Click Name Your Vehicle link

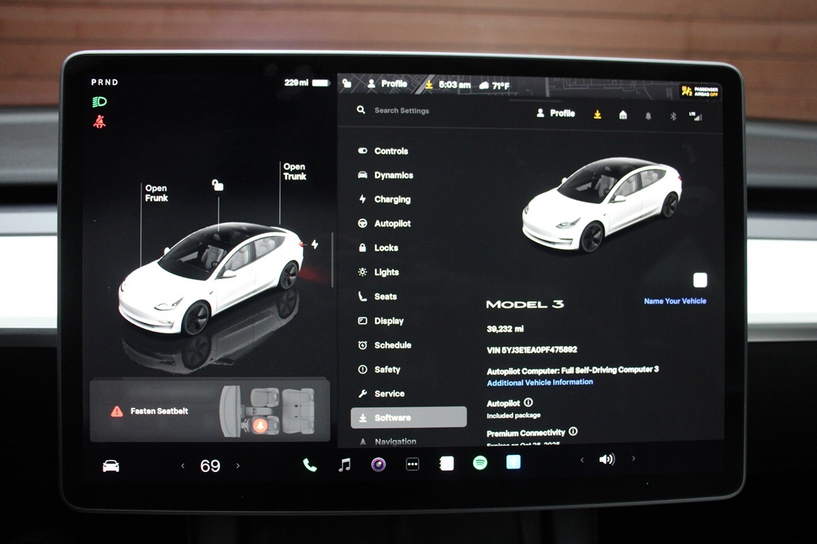click(x=675, y=301)
